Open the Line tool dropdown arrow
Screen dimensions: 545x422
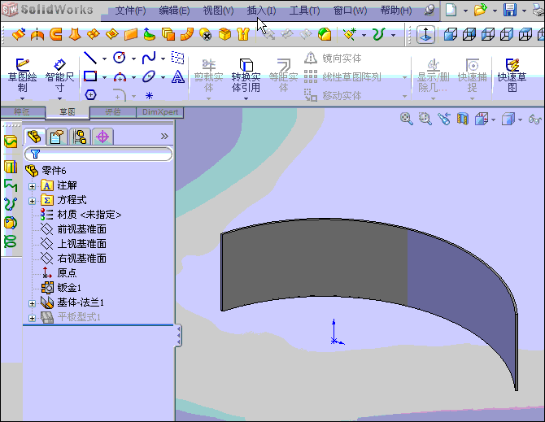pyautogui.click(x=104, y=59)
